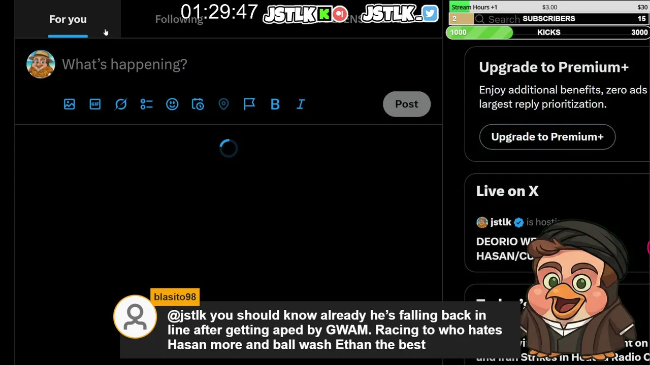
Task: Click the Kick logo in stream overlay
Action: point(324,14)
